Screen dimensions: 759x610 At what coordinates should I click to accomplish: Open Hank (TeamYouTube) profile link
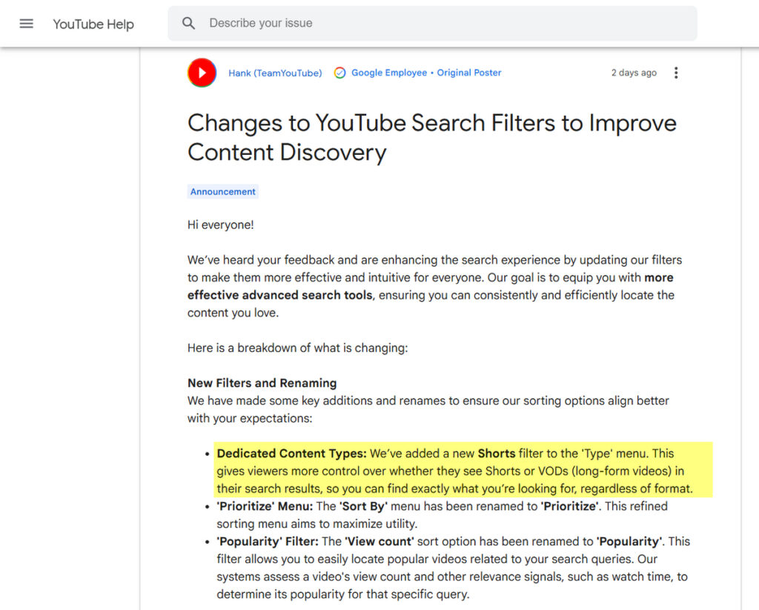[x=276, y=73]
